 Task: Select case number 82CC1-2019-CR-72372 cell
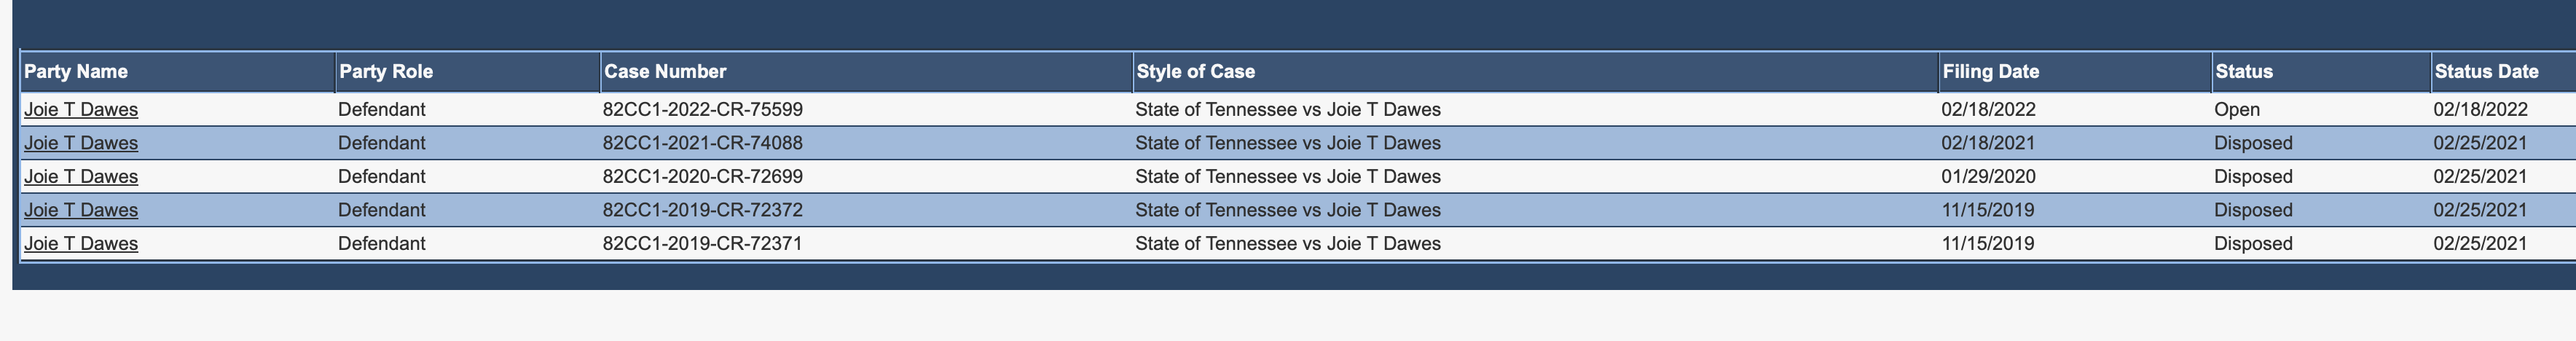point(866,210)
